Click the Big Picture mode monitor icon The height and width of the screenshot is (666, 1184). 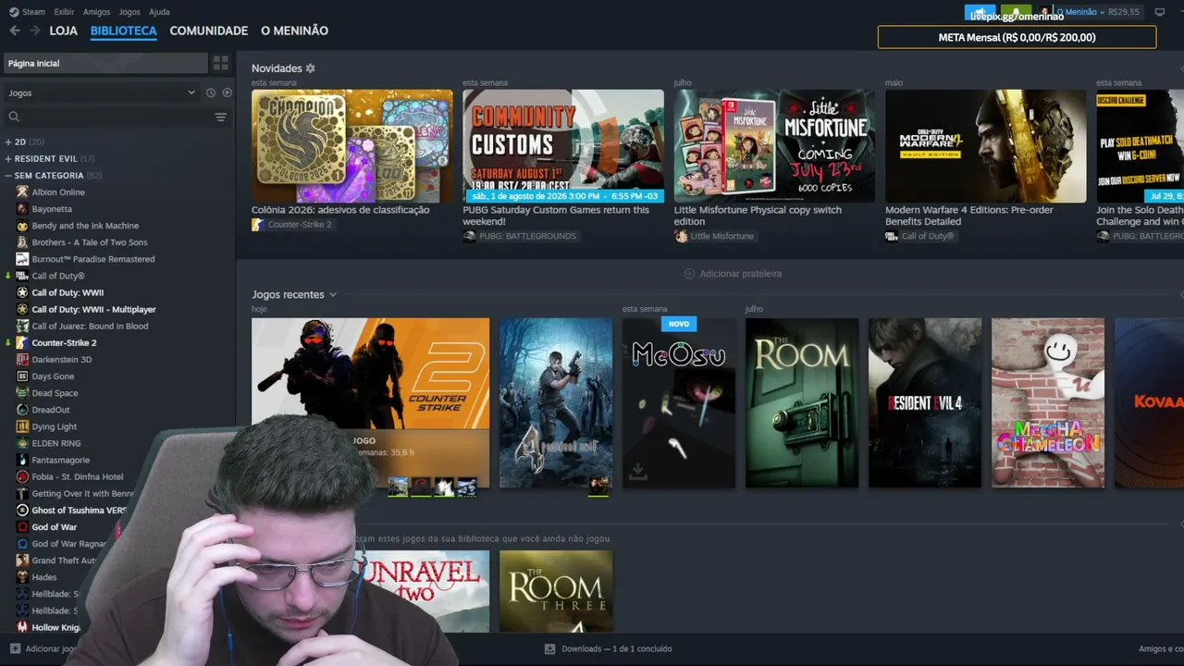[x=1160, y=12]
